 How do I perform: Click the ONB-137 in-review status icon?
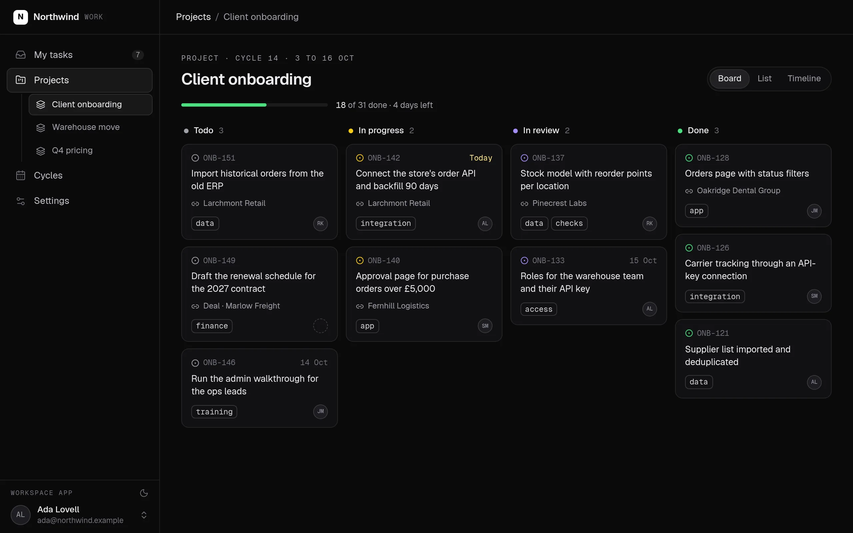[x=524, y=158]
